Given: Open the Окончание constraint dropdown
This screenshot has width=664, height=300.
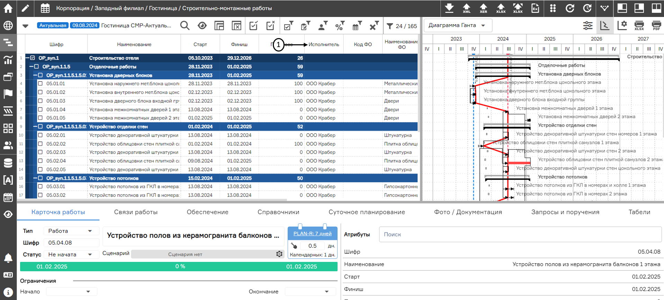Looking at the screenshot, I should (310, 291).
